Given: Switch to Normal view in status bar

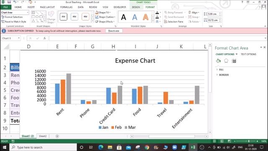Looking at the screenshot, I should coord(214,141).
